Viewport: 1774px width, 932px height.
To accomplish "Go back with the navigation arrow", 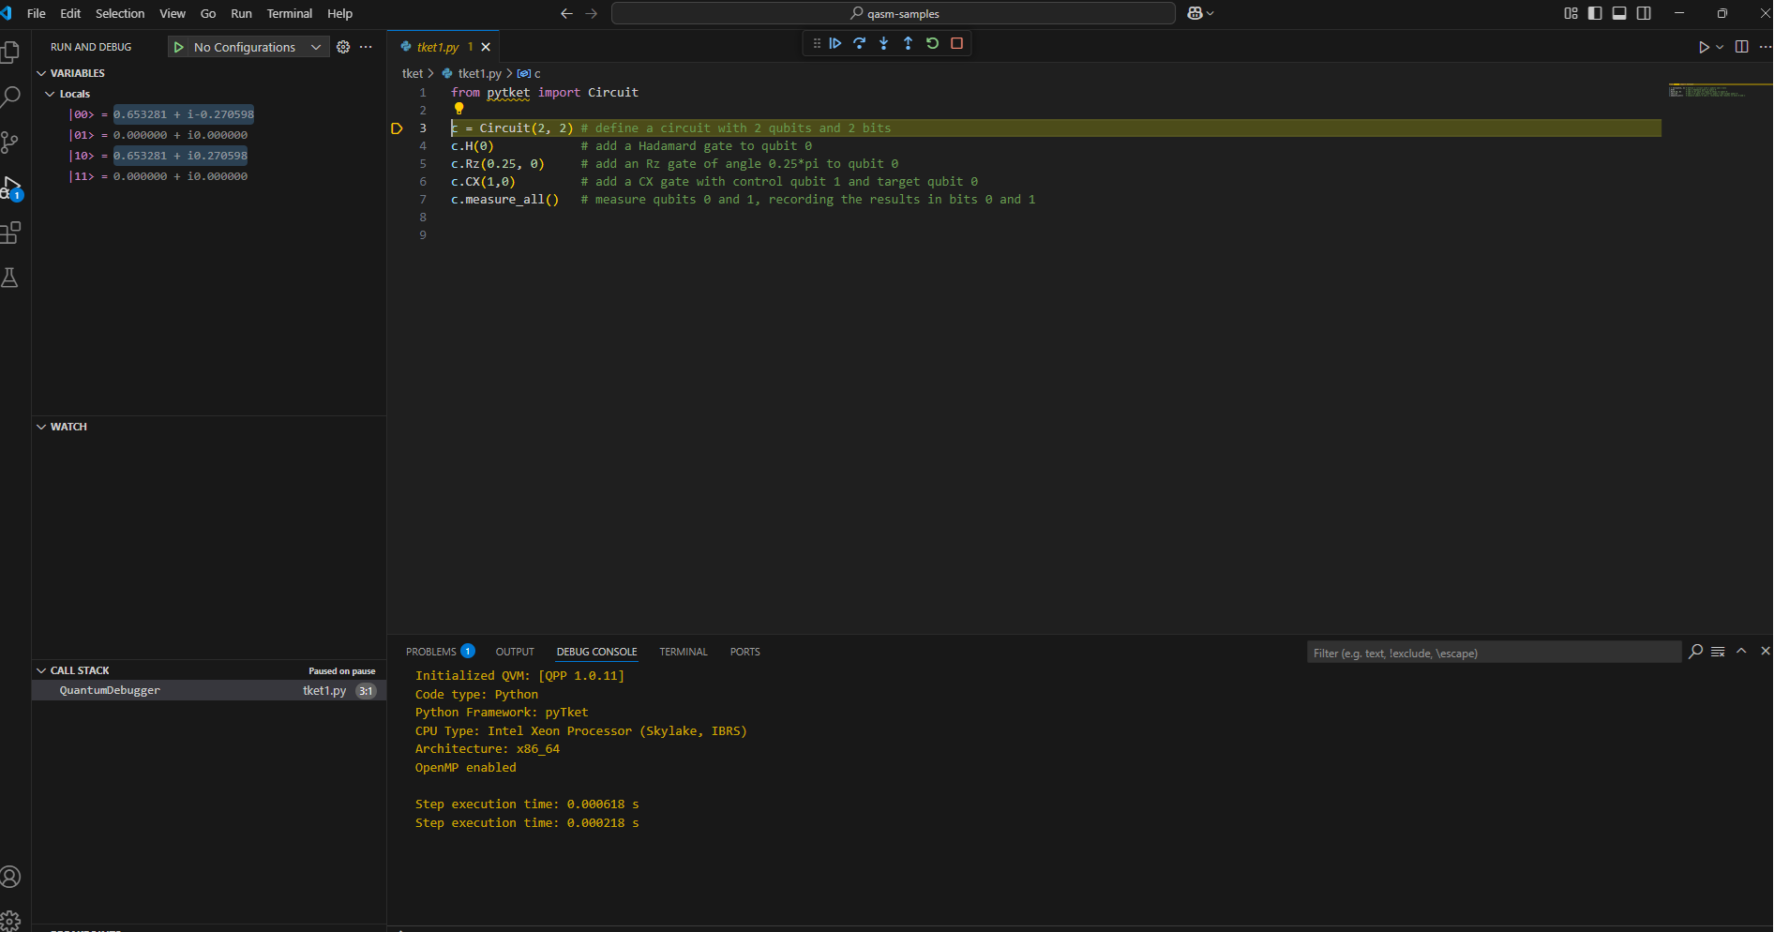I will (566, 13).
